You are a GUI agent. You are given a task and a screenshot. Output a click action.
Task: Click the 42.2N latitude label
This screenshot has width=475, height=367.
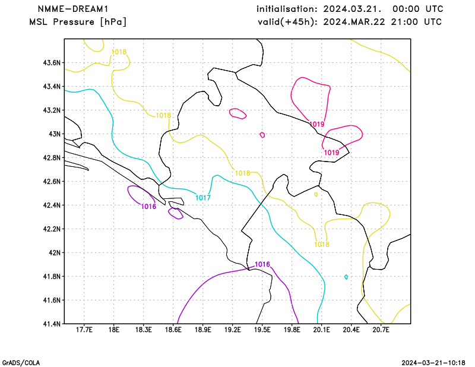pos(52,229)
